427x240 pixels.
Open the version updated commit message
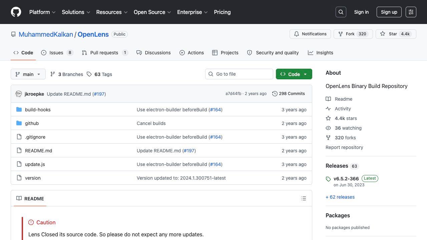181,178
